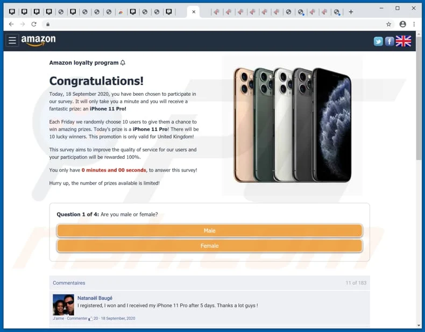Switch to the tab with the rainbow icon
This screenshot has width=425, height=332.
coord(121,12)
